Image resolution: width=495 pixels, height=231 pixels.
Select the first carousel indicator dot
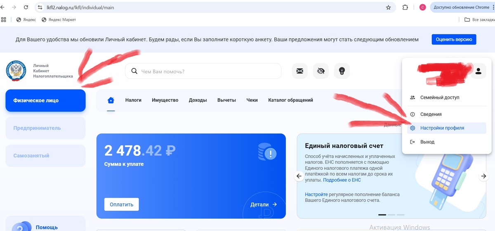point(382,215)
